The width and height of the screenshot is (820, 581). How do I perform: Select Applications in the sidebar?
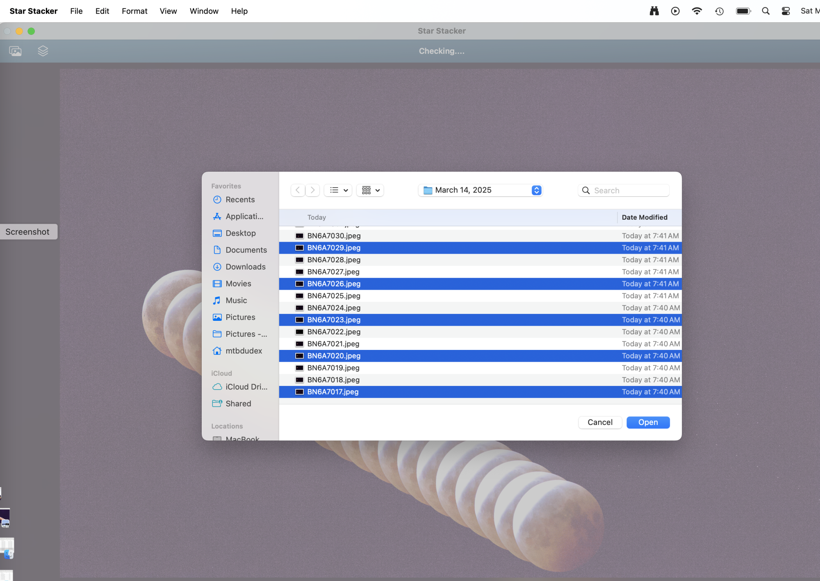click(240, 216)
